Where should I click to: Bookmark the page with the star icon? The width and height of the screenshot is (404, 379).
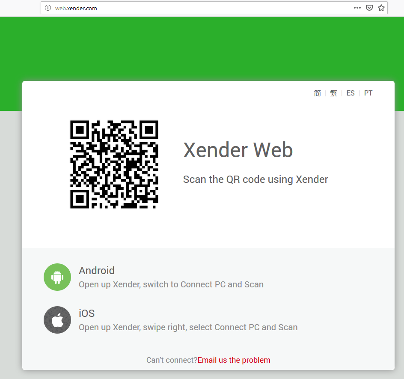point(381,8)
